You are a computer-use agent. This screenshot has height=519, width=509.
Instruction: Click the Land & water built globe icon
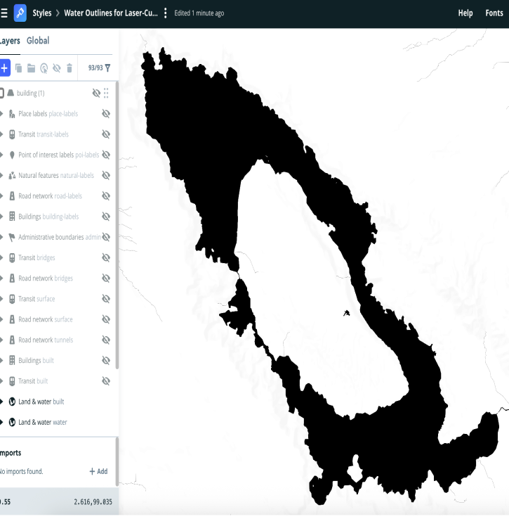click(12, 402)
